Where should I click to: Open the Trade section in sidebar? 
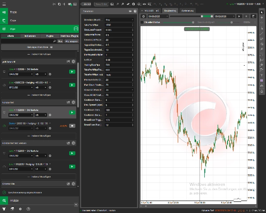point(13,12)
